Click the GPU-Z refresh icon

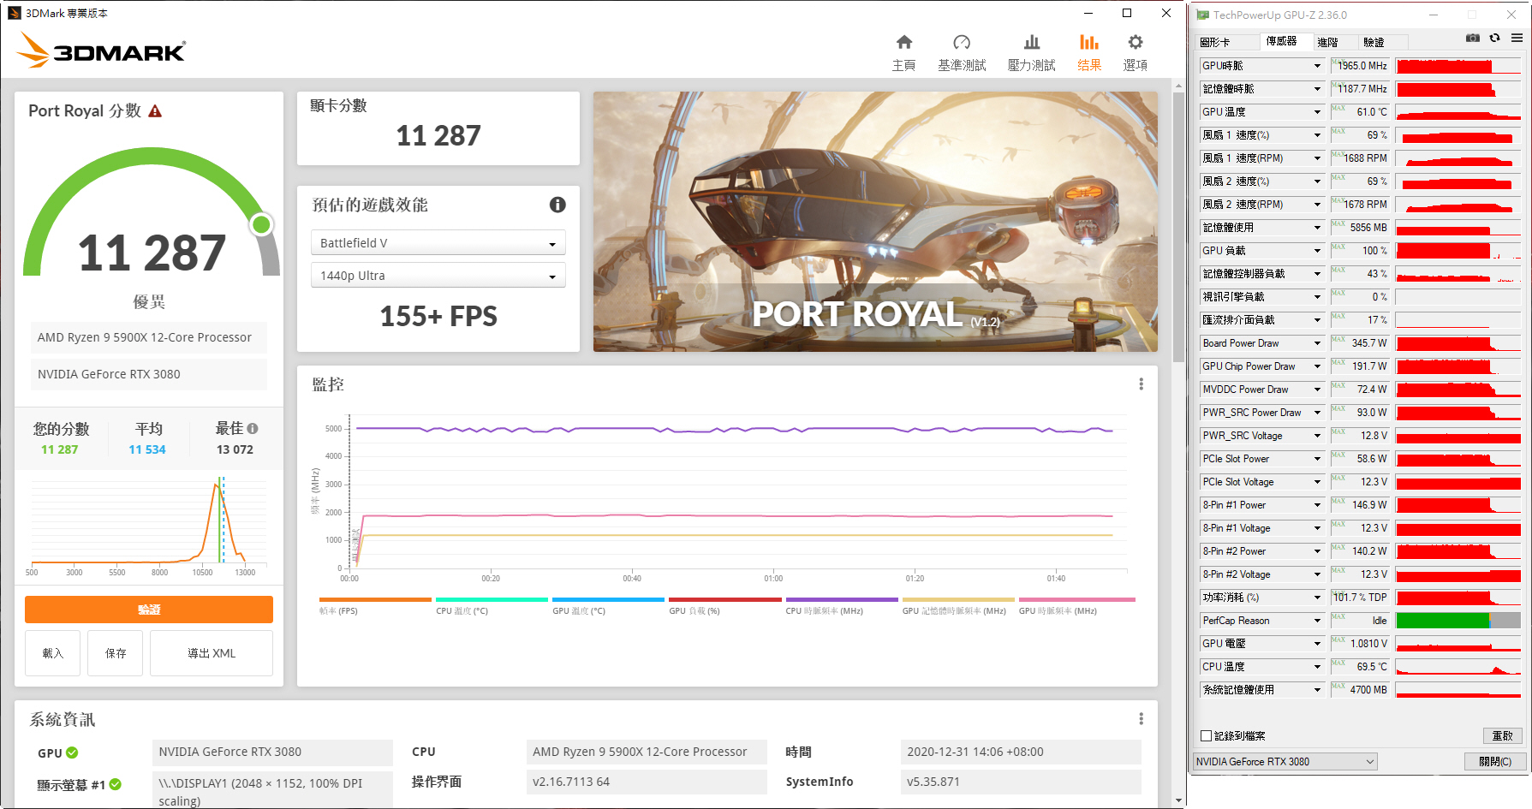1494,38
